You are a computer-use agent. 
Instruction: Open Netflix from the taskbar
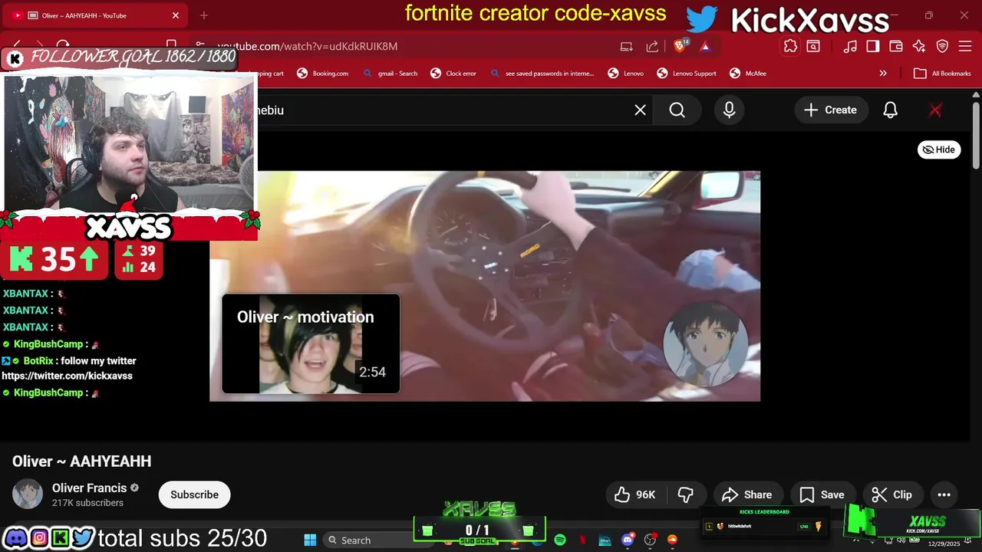coord(582,540)
